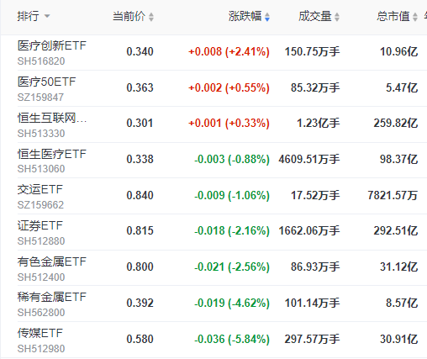
Task: Click market cap 259.82亿
Action: tap(396, 123)
